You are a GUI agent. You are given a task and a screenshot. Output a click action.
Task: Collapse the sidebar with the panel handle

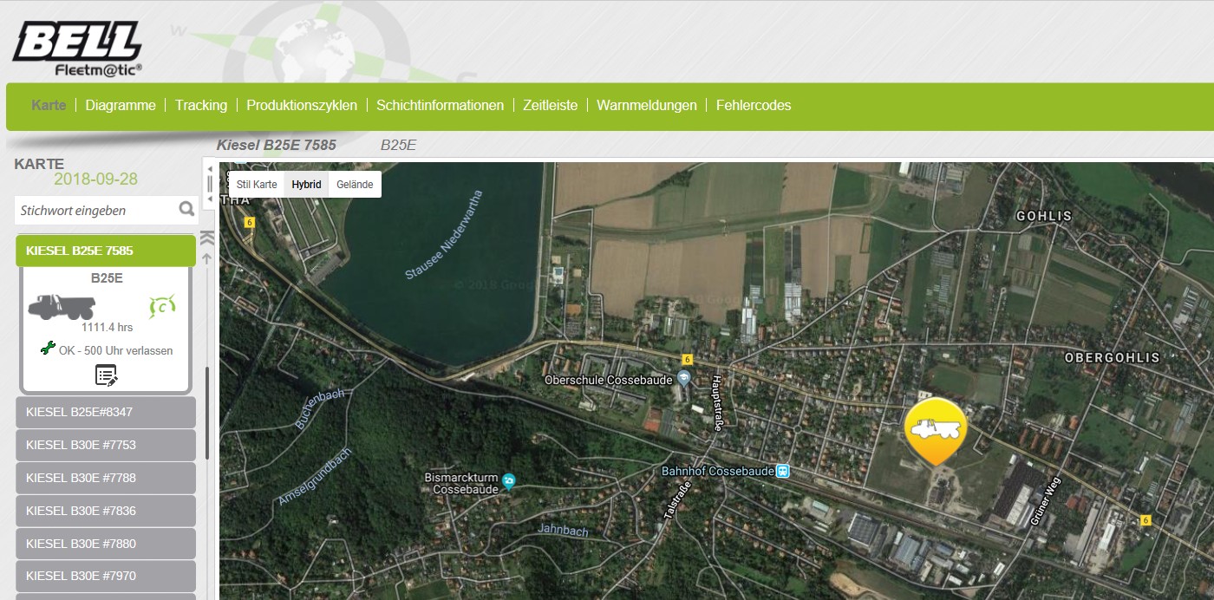[209, 184]
